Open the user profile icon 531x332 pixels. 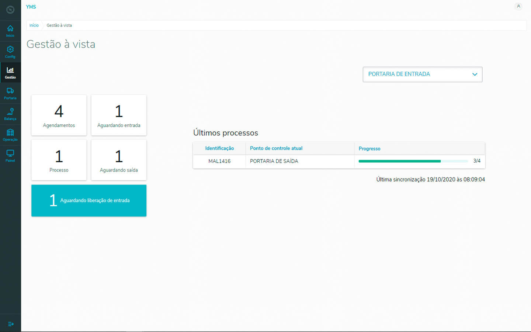coord(518,6)
